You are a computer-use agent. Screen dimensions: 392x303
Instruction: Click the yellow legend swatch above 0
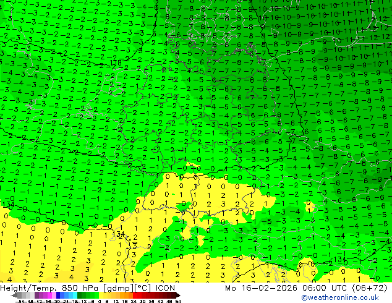click(x=101, y=295)
